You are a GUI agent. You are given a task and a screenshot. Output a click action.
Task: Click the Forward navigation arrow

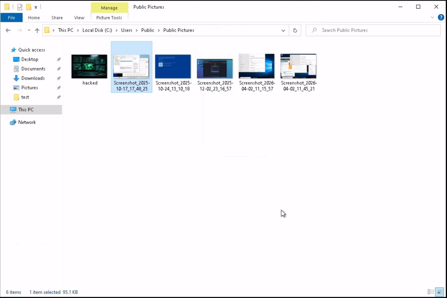coord(20,30)
